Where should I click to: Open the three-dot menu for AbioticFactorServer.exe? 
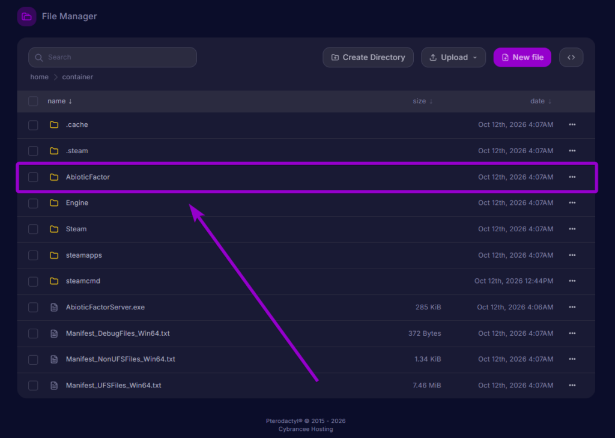[x=572, y=307]
